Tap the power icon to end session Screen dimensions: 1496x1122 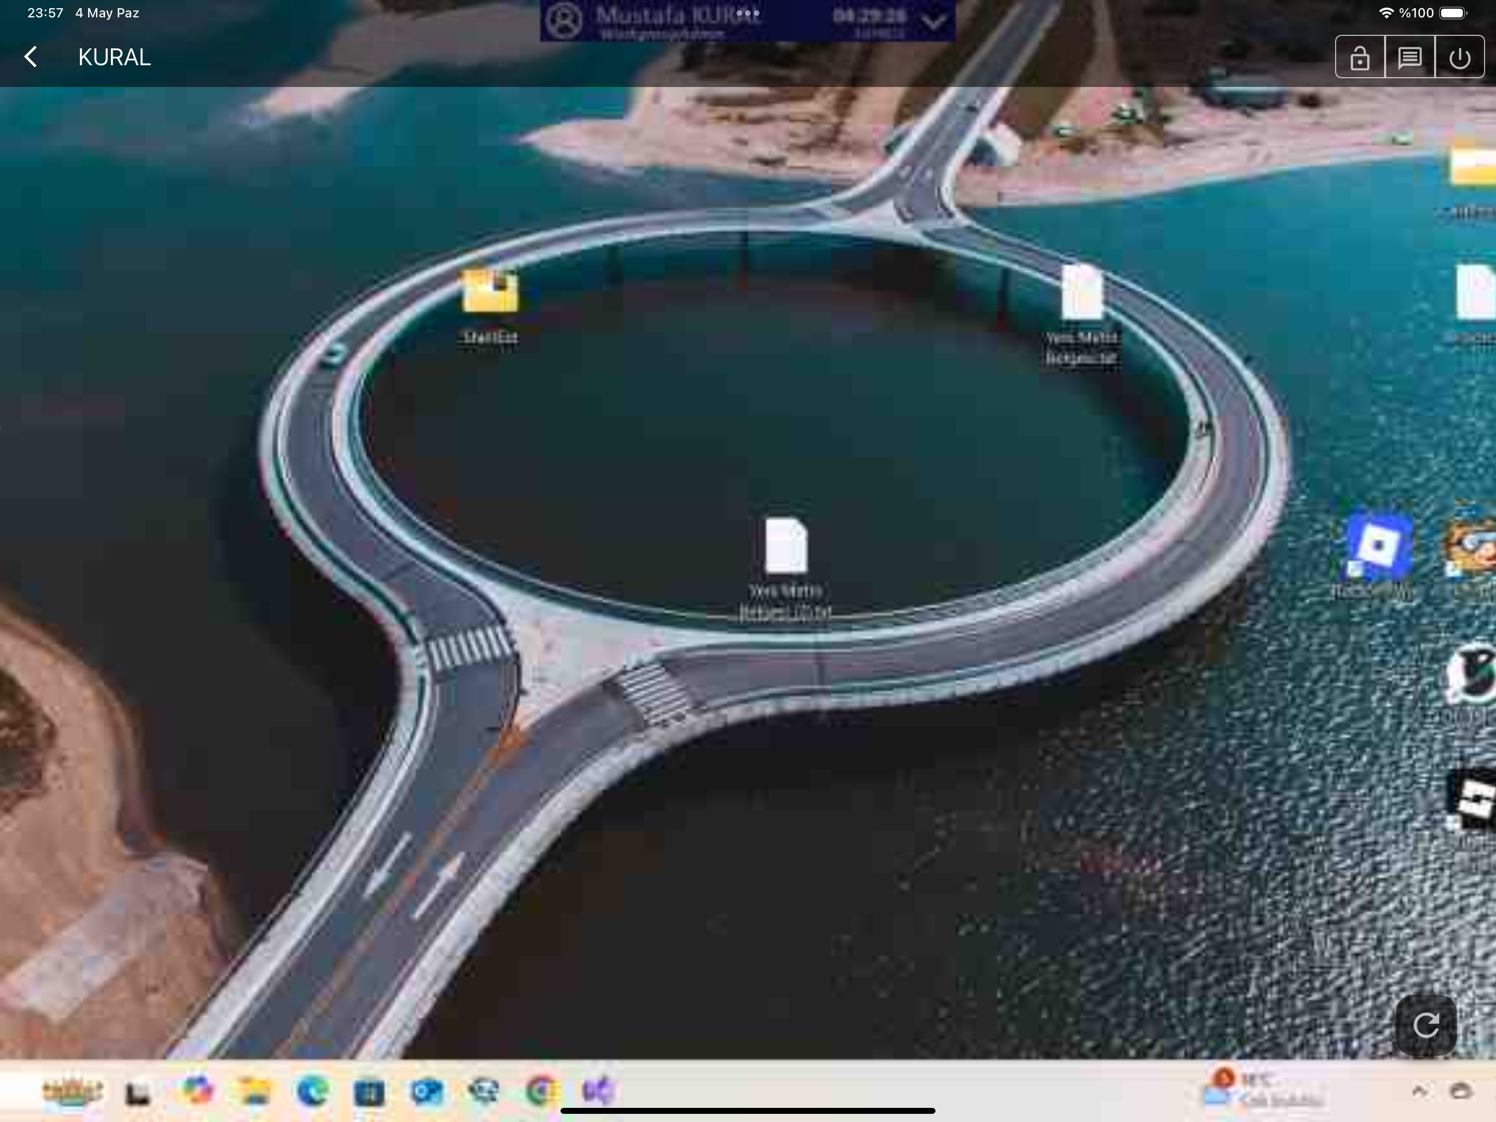(x=1460, y=58)
